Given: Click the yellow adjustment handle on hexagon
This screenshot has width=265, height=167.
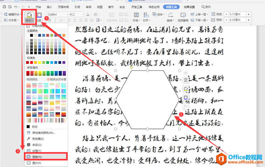Looking at the screenshot, I should pos(131,68).
